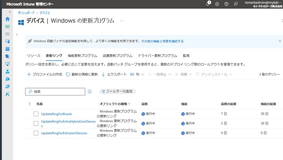283x160 pixels.
Task: Expand the collapsed devices submenu pane
Action: coord(17,35)
